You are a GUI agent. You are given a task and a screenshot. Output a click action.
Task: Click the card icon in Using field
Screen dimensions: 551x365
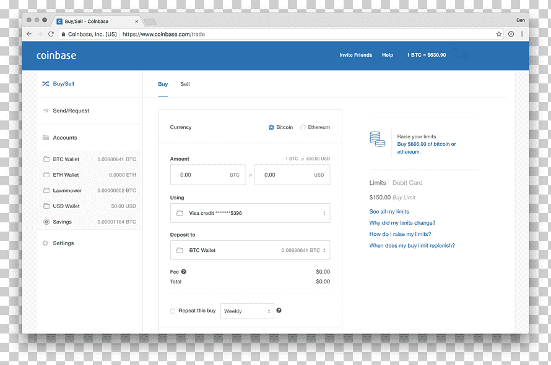click(180, 213)
